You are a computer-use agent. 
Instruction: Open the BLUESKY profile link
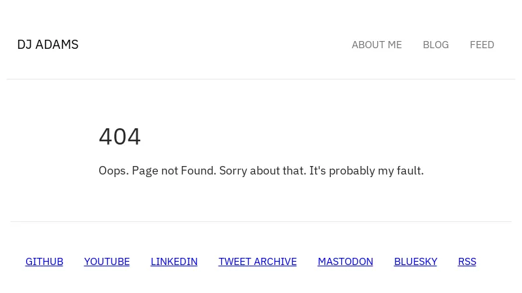pos(415,261)
